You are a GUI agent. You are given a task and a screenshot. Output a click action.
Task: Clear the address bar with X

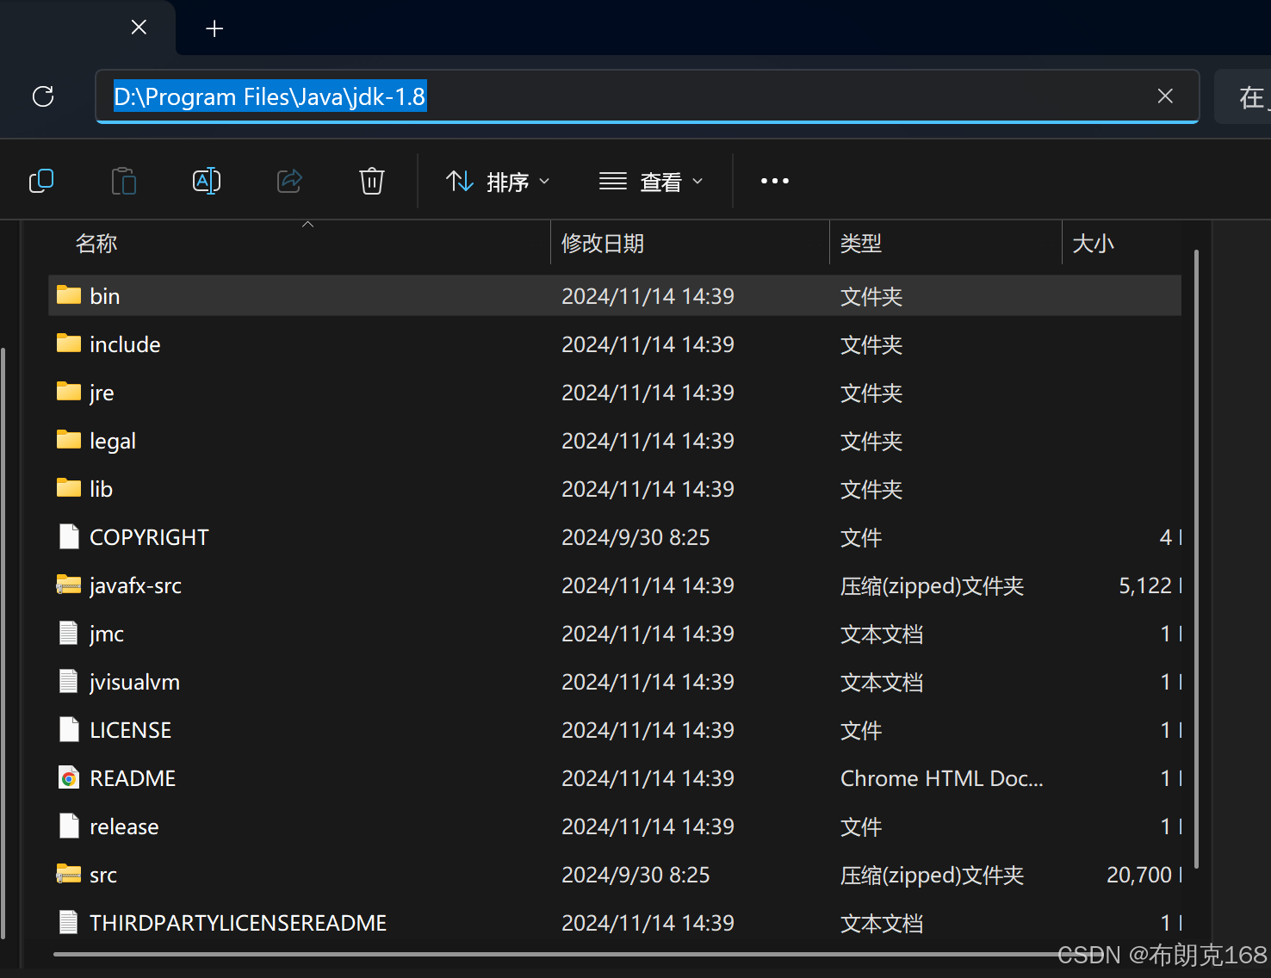tap(1165, 96)
